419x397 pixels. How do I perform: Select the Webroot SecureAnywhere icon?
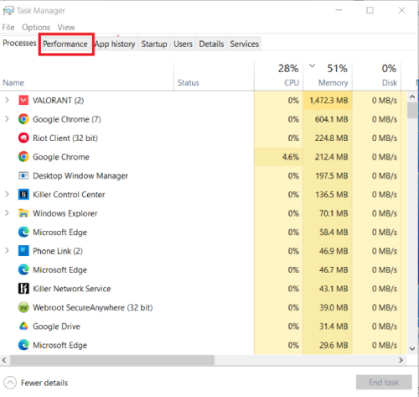(23, 307)
